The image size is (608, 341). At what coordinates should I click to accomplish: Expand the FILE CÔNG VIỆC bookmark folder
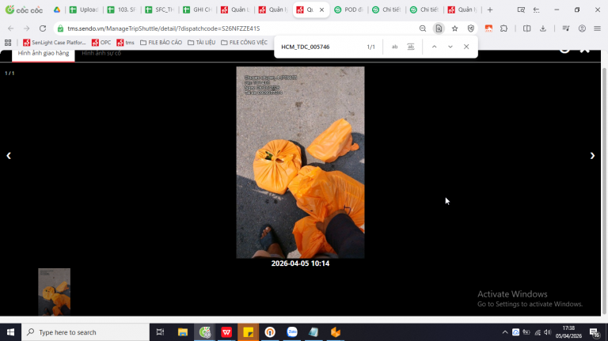245,42
